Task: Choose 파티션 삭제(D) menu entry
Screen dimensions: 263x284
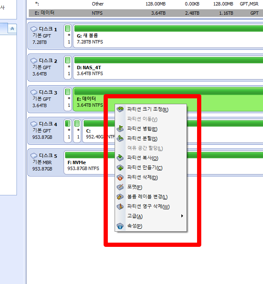Action: tap(151, 177)
